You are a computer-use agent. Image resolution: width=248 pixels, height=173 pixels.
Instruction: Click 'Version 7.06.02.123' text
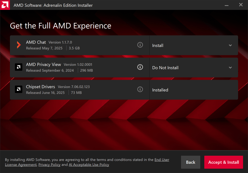coord(74,87)
